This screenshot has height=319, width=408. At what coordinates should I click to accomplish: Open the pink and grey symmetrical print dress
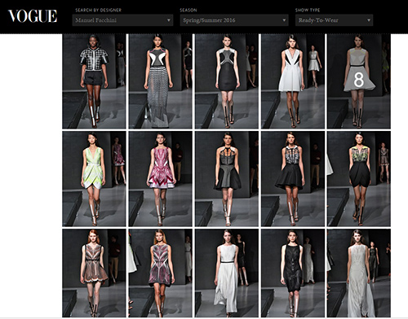(161, 273)
